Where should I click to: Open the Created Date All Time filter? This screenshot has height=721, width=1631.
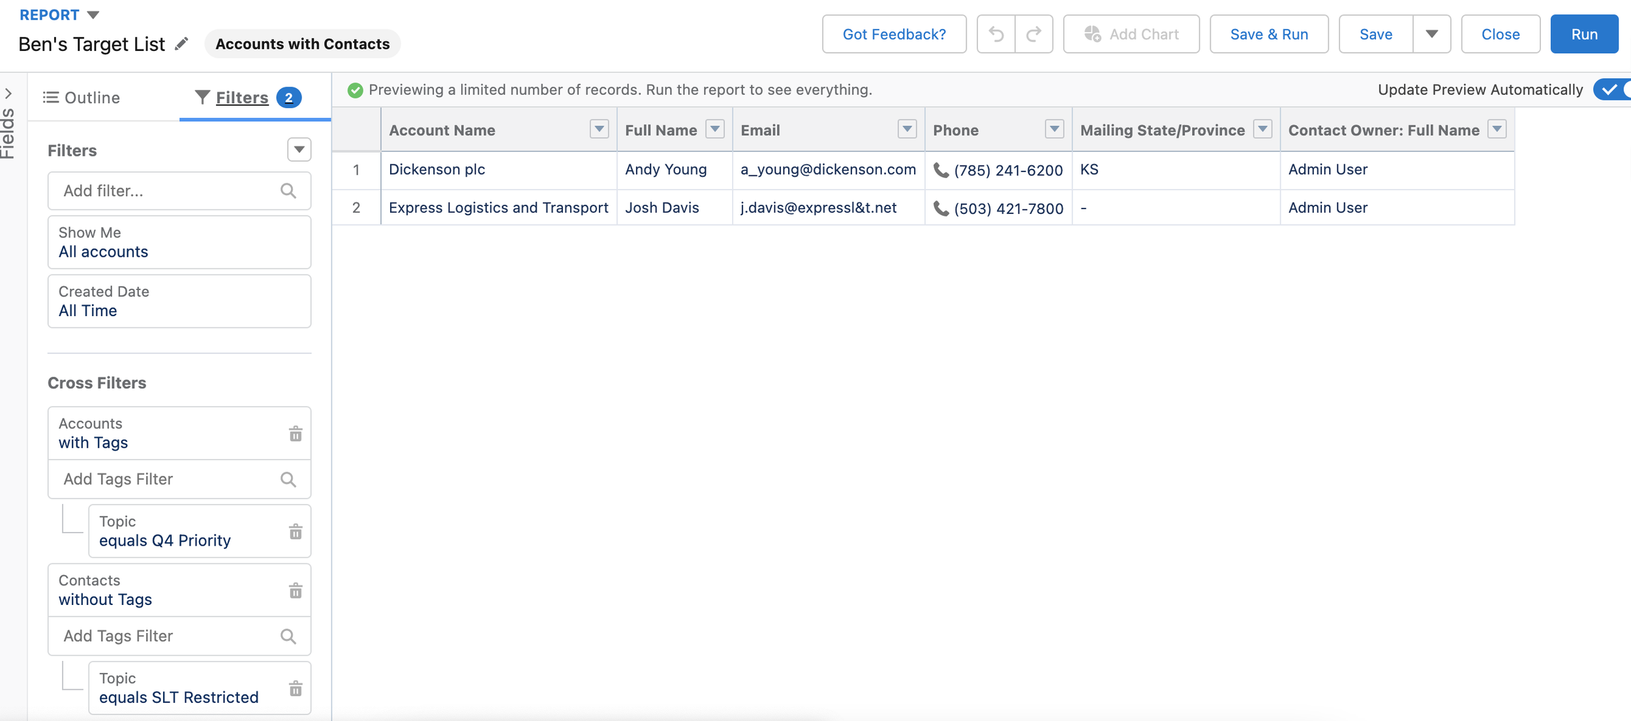[179, 301]
